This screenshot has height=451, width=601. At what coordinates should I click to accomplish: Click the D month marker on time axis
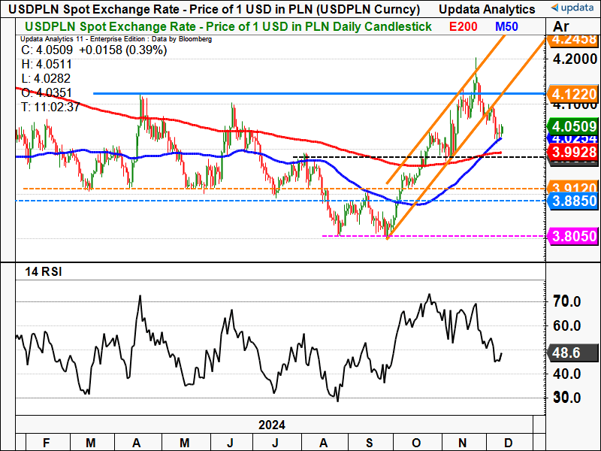pos(509,443)
